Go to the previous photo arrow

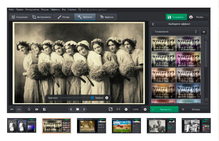click(x=71, y=109)
